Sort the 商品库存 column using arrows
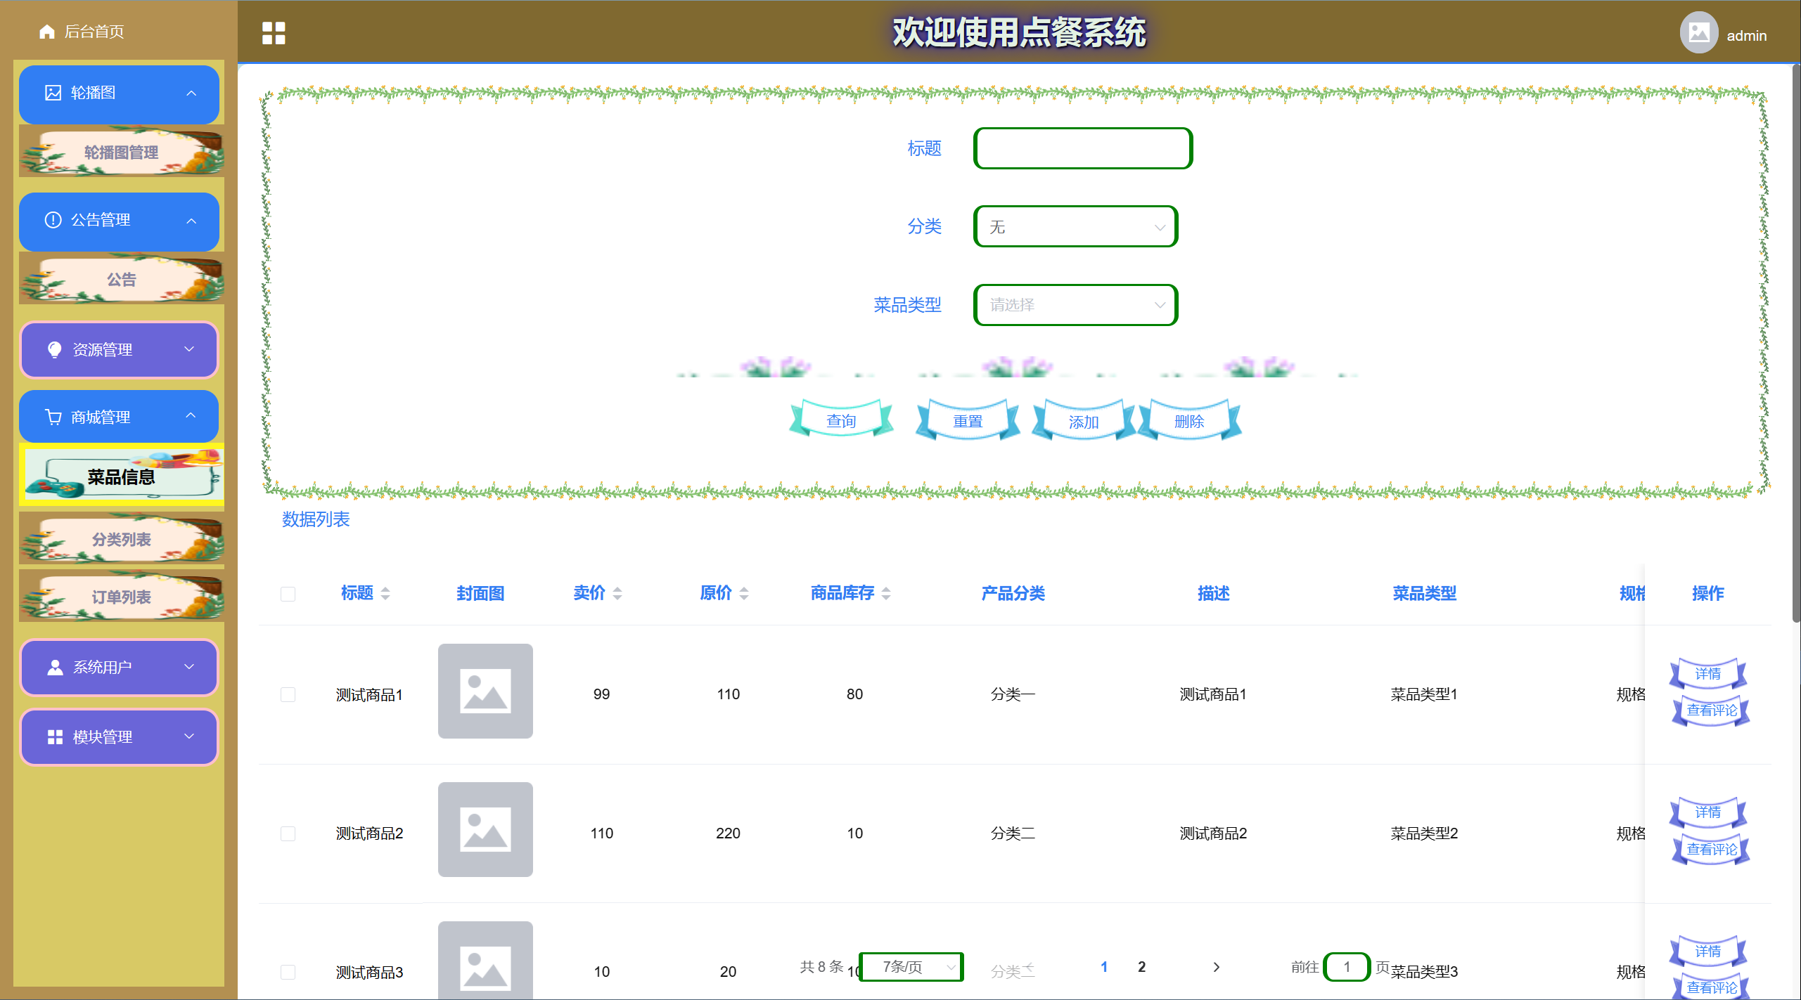This screenshot has width=1801, height=1000. point(886,594)
